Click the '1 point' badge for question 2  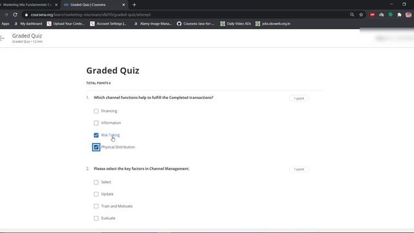(x=299, y=170)
